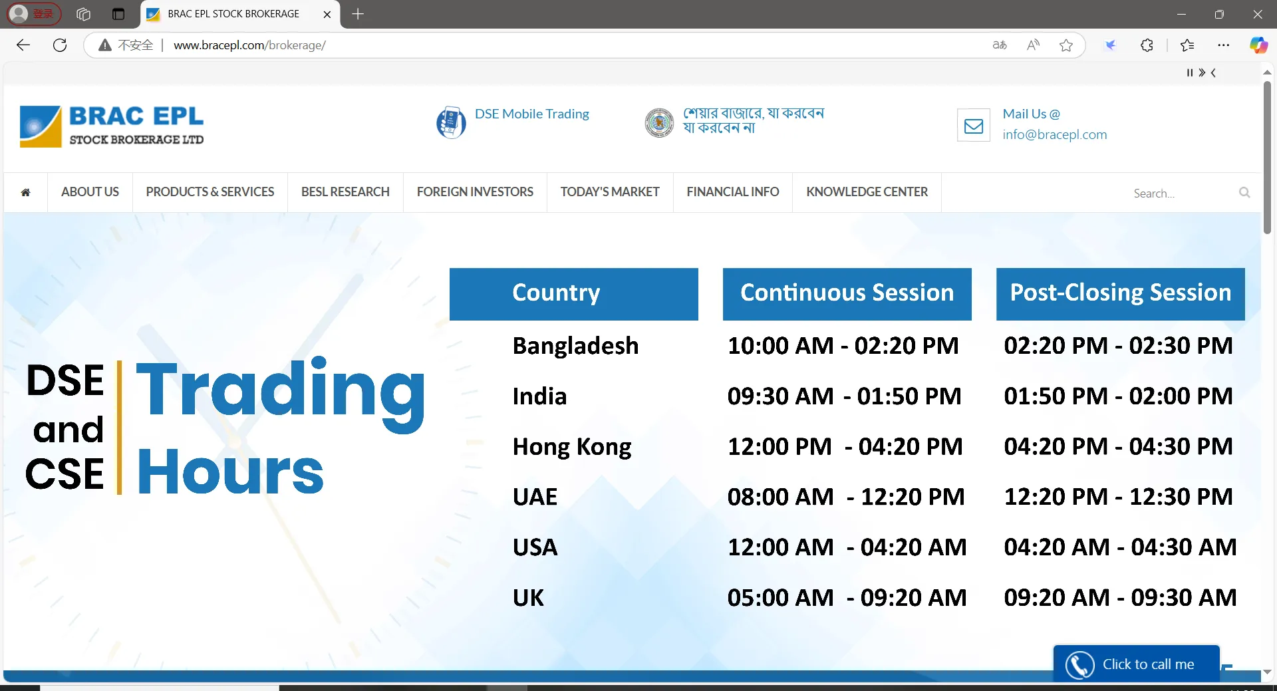Go back to the previous page
The height and width of the screenshot is (691, 1277).
[23, 45]
